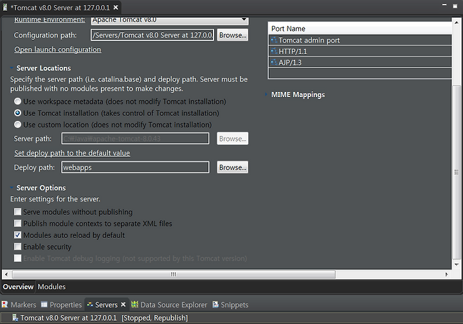
Task: Click into the Configuration path field
Action: tap(152, 35)
